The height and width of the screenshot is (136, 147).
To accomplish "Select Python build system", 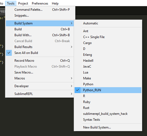I will pos(108,84).
